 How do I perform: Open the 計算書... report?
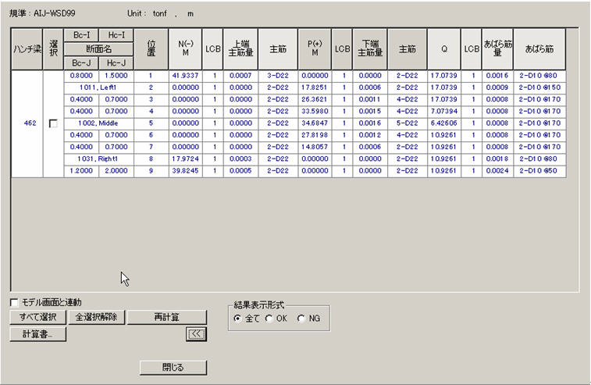pos(37,334)
